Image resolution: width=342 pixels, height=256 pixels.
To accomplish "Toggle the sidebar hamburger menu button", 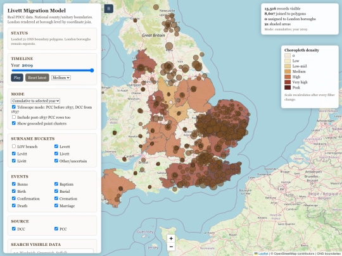I will [109, 9].
